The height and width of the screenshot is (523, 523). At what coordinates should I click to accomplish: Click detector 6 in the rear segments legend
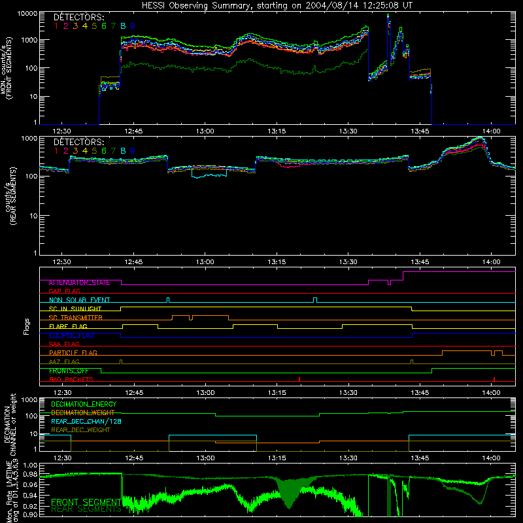coord(104,151)
